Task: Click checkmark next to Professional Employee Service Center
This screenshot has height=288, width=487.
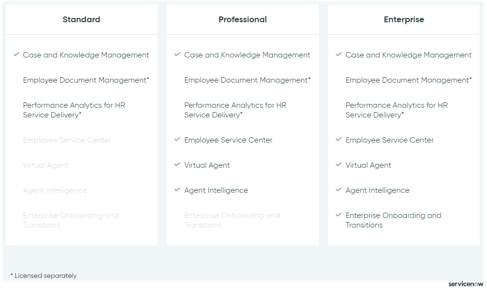Action: (x=177, y=139)
